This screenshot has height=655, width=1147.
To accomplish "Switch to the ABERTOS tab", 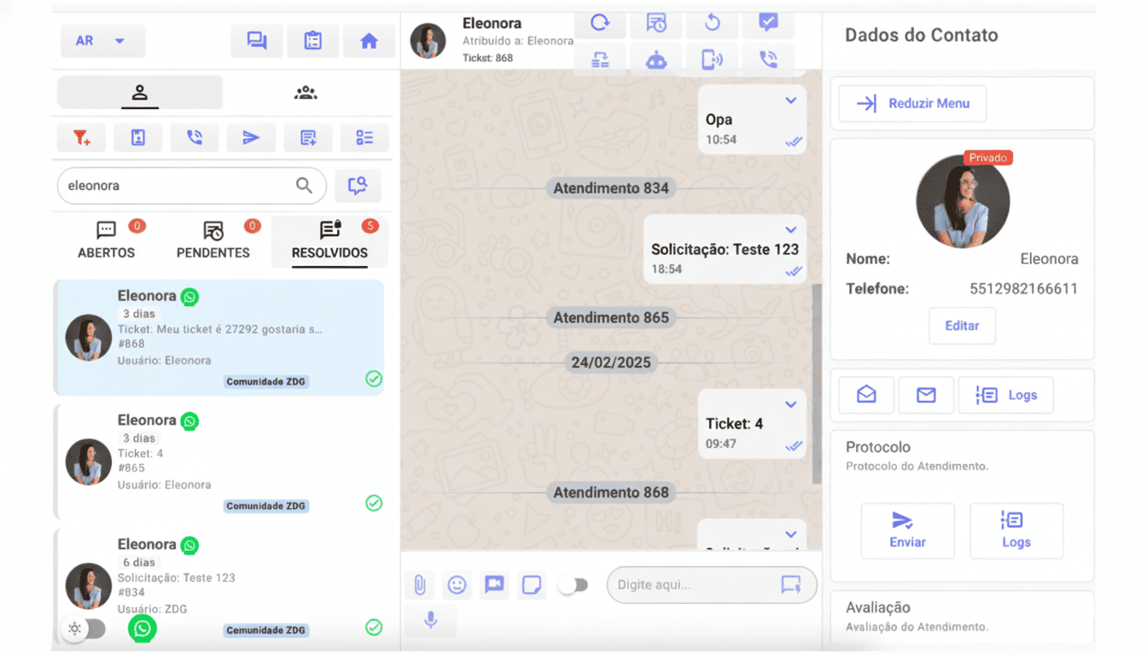I will [106, 241].
